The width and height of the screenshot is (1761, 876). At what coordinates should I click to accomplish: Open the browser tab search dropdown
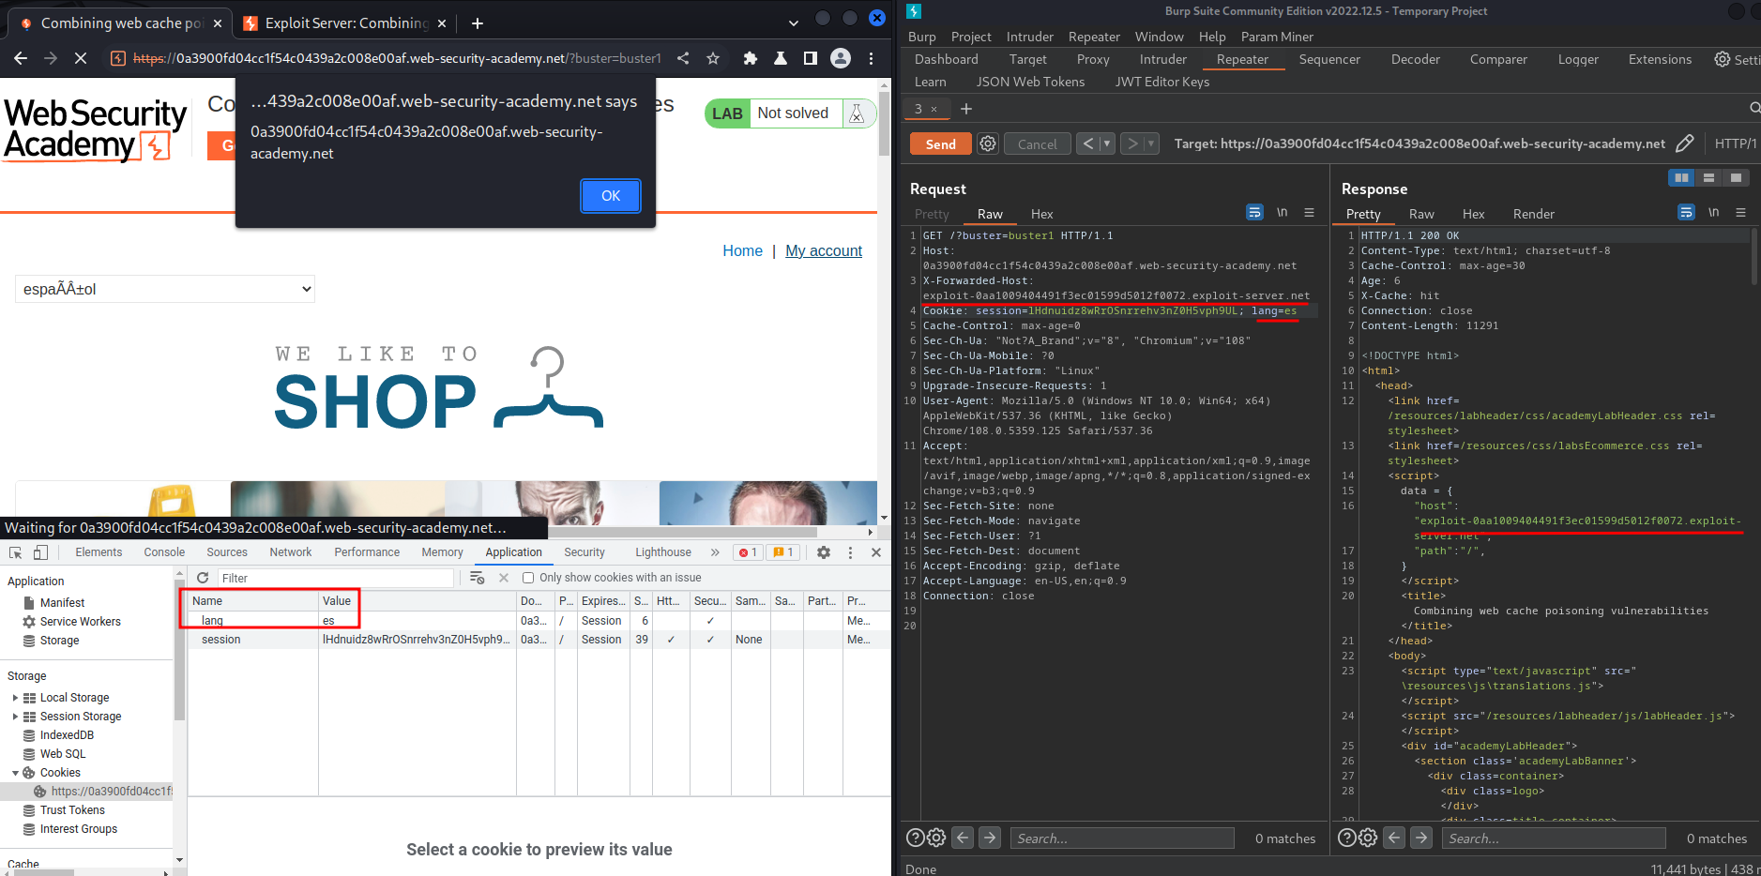click(x=794, y=23)
